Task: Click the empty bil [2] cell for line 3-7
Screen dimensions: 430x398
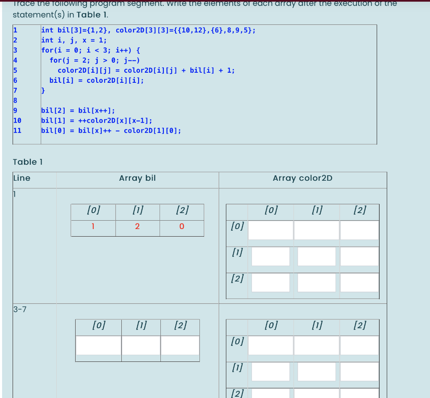Action: [179, 345]
